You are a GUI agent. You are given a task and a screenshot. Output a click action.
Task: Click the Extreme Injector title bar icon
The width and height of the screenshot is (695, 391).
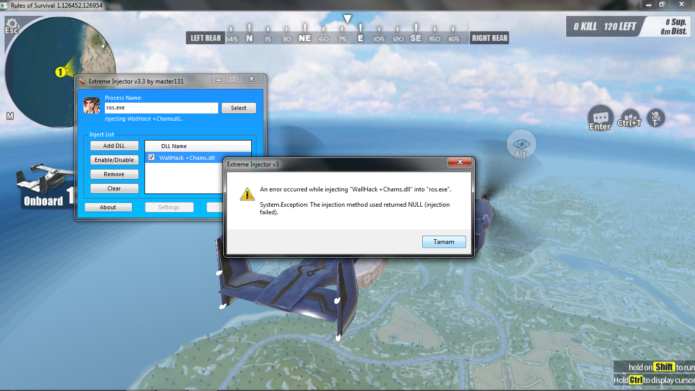(x=81, y=80)
